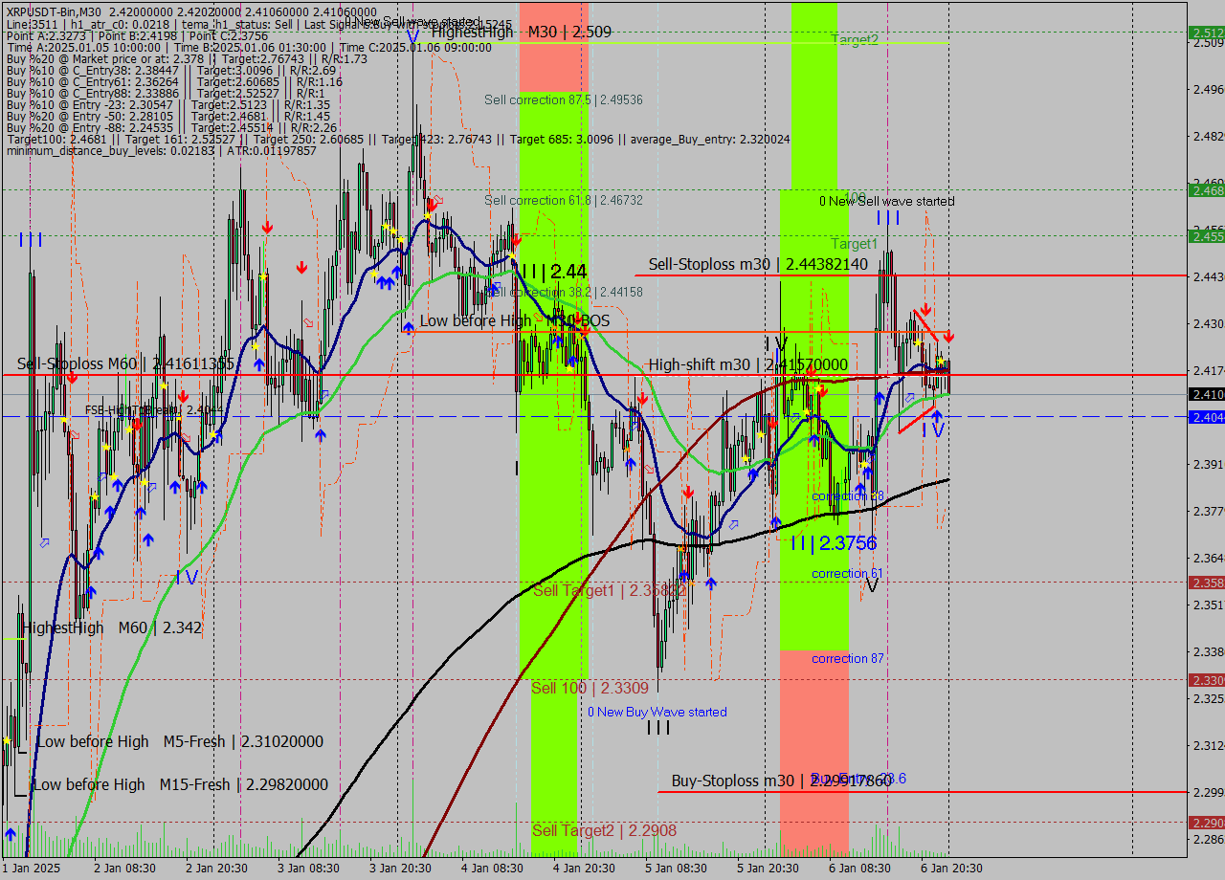Viewport: 1225px width, 880px height.
Task: Click the 2.443 price scale value
Action: (1208, 276)
